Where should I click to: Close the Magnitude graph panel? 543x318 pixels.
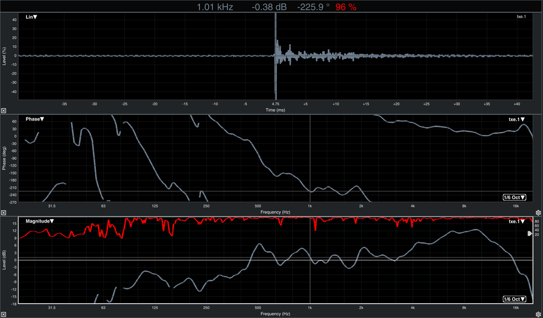click(x=4, y=314)
